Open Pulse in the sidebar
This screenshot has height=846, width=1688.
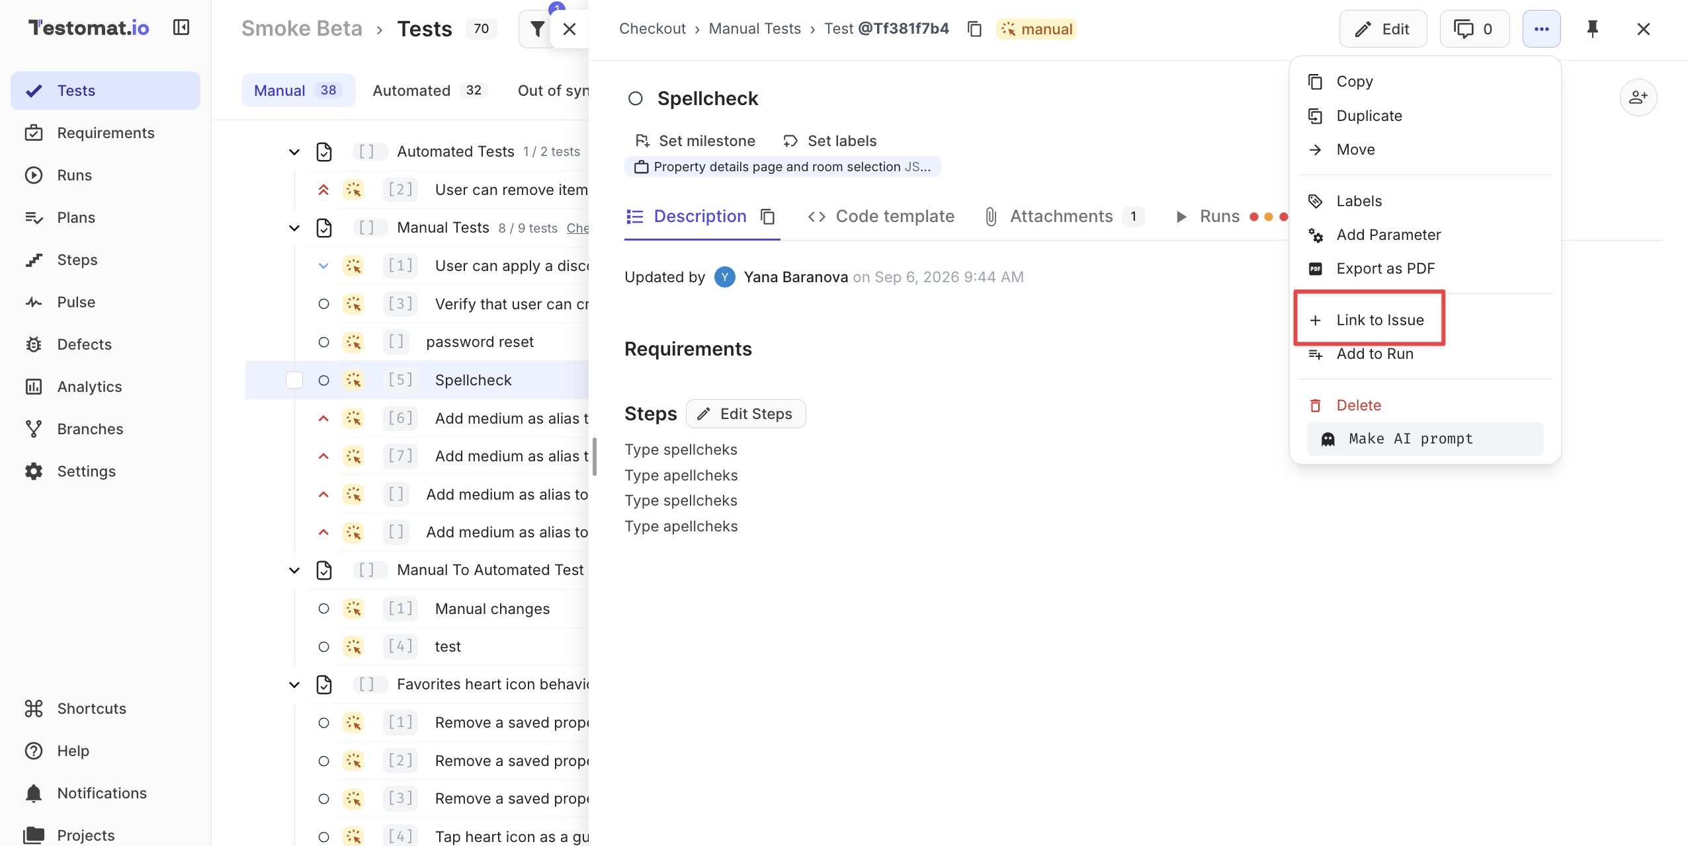click(105, 302)
